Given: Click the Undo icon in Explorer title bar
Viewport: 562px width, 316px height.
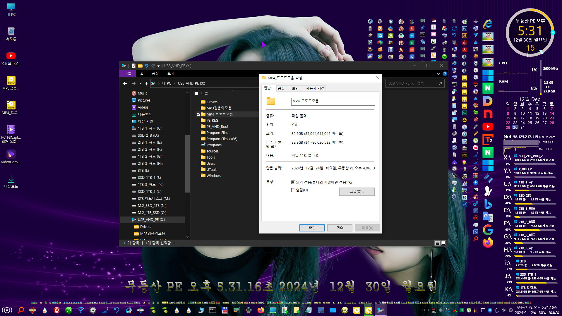Looking at the screenshot, I should (146, 66).
